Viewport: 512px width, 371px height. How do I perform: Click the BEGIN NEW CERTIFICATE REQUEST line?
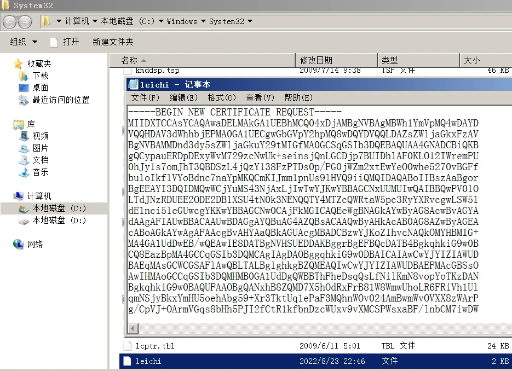tap(235, 112)
